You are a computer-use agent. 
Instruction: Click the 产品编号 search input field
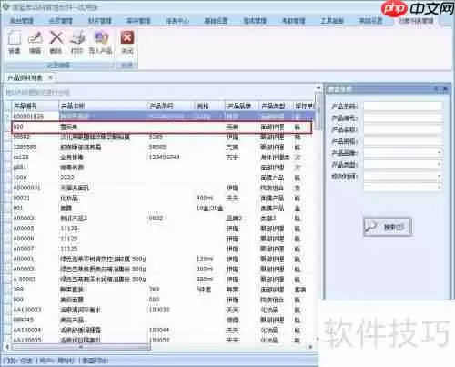(402, 117)
